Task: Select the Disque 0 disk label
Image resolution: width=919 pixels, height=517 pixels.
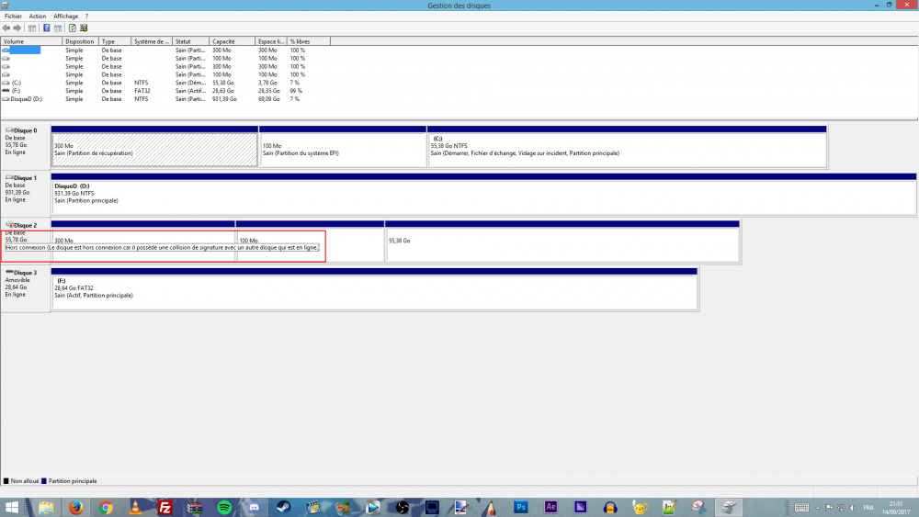Action: click(25, 146)
